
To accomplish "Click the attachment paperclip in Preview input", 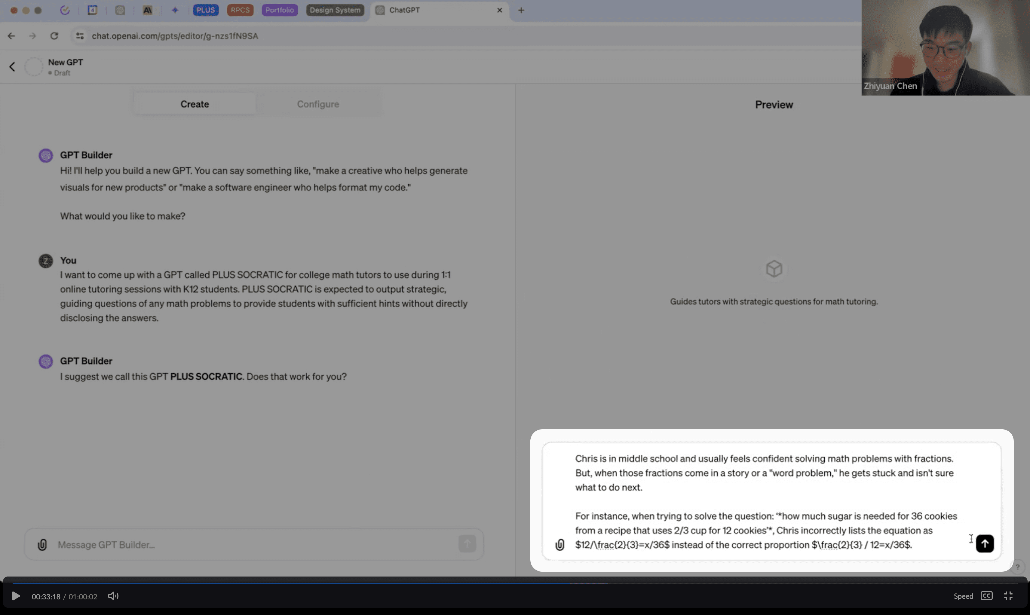I will pyautogui.click(x=559, y=545).
